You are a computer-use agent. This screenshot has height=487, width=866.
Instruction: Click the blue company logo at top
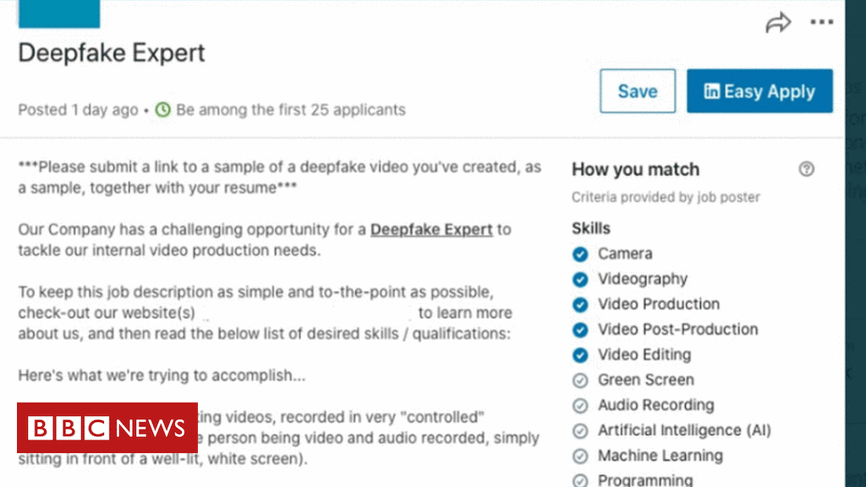[x=59, y=14]
